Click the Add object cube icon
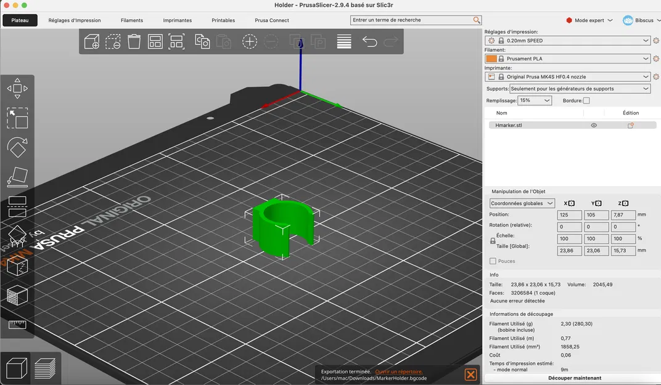This screenshot has width=661, height=385. coord(91,42)
